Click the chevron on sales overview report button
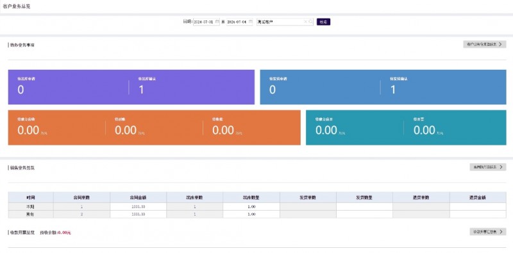This screenshot has height=253, width=513. 500,167
